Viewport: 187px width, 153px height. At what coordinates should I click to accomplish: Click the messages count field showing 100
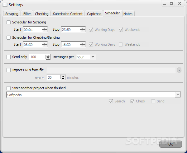(37, 57)
